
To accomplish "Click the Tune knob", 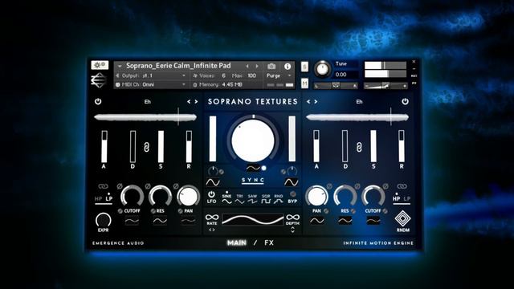I will pos(323,70).
